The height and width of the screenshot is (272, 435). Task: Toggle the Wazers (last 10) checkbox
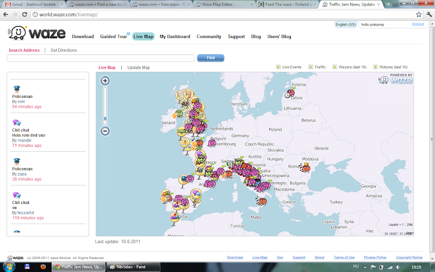334,67
